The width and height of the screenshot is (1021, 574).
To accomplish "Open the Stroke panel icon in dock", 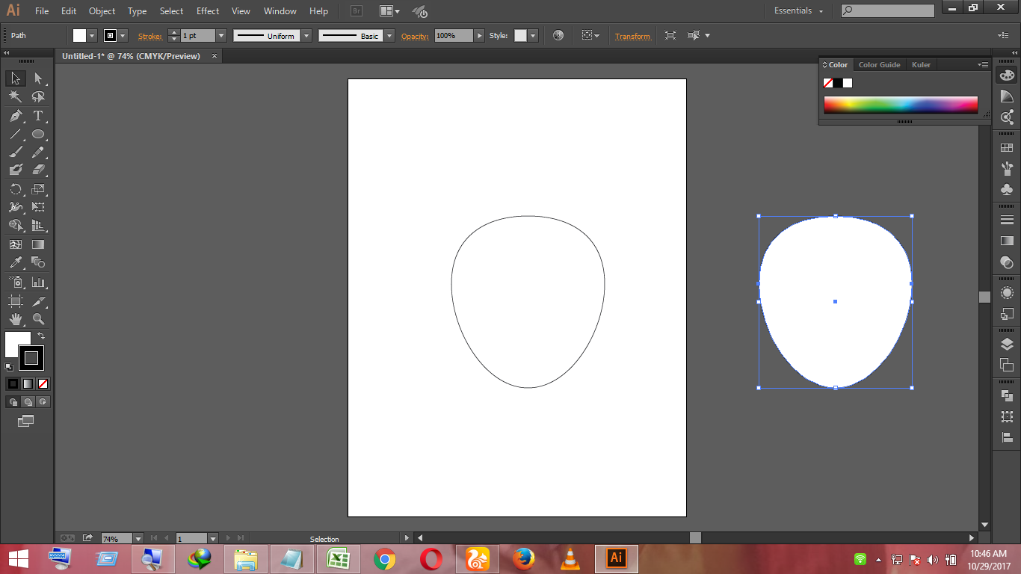I will (x=1007, y=220).
